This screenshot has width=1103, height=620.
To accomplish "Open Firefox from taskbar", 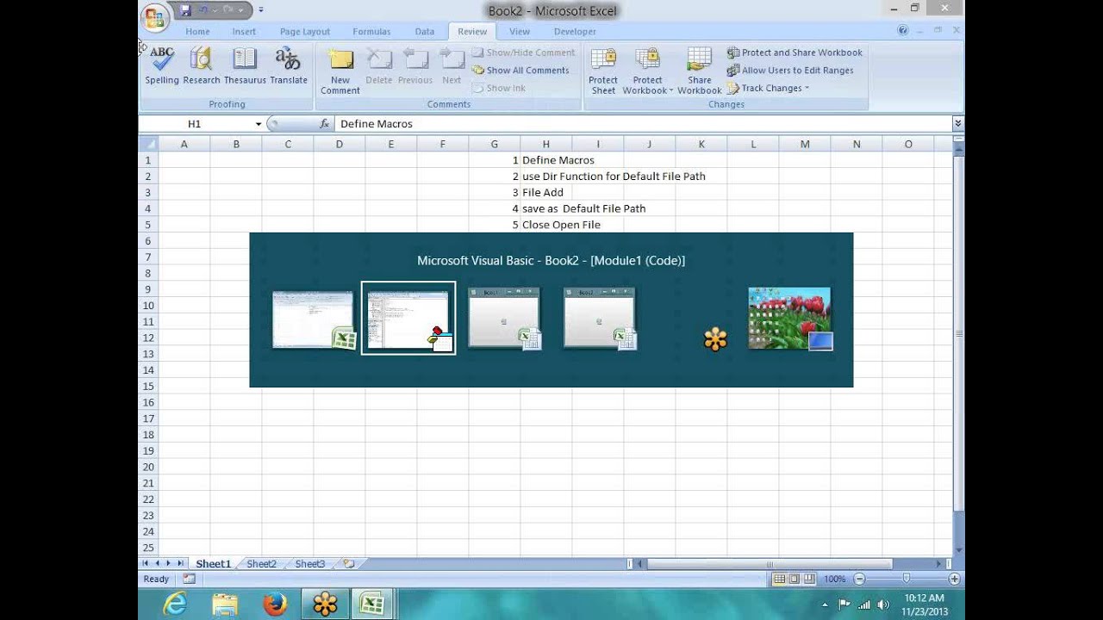I will 275,604.
